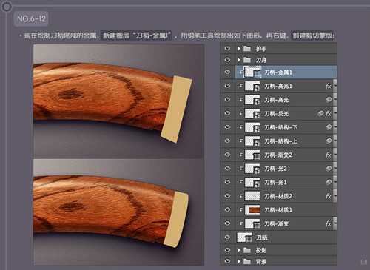Image resolution: width=370 pixels, height=270 pixels.
Task: Toggle visibility of 刀柄-材质1 layer
Action: (227, 209)
